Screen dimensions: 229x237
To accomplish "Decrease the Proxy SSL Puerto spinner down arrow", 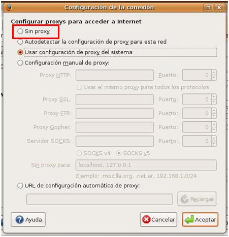I will coord(214,102).
